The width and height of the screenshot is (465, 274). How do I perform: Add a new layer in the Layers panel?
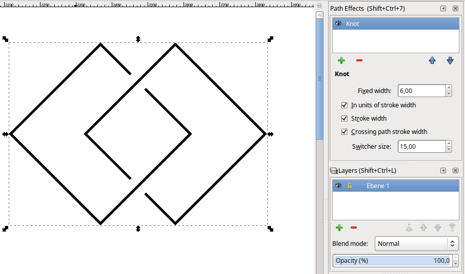[x=339, y=227]
